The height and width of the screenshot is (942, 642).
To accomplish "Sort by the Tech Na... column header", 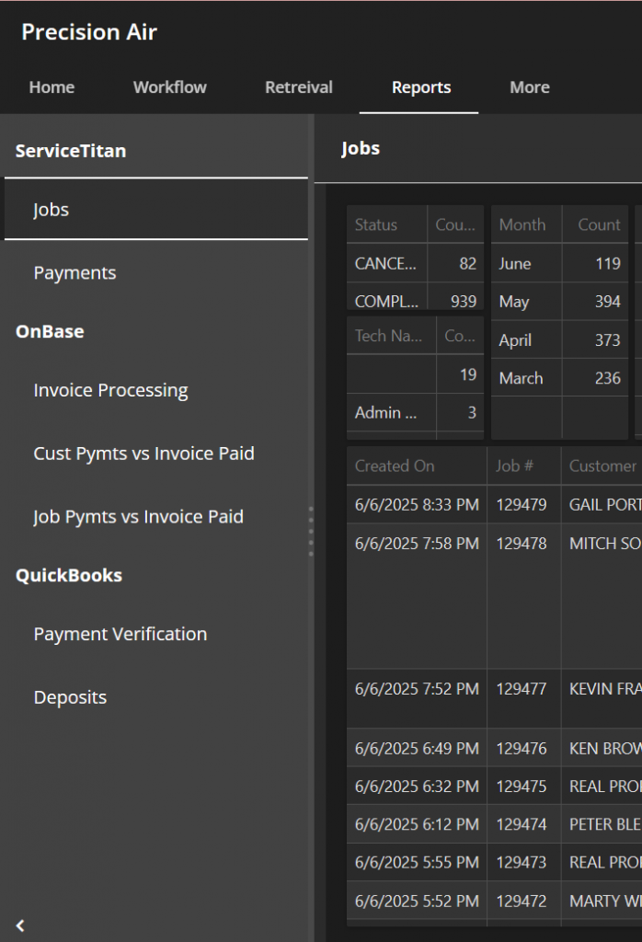I will point(391,336).
